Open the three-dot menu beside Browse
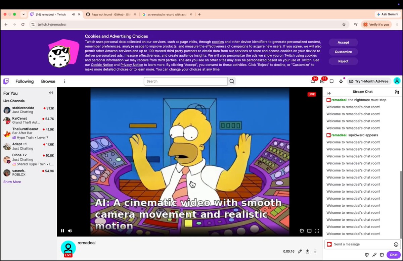The image size is (403, 261). (x=65, y=81)
